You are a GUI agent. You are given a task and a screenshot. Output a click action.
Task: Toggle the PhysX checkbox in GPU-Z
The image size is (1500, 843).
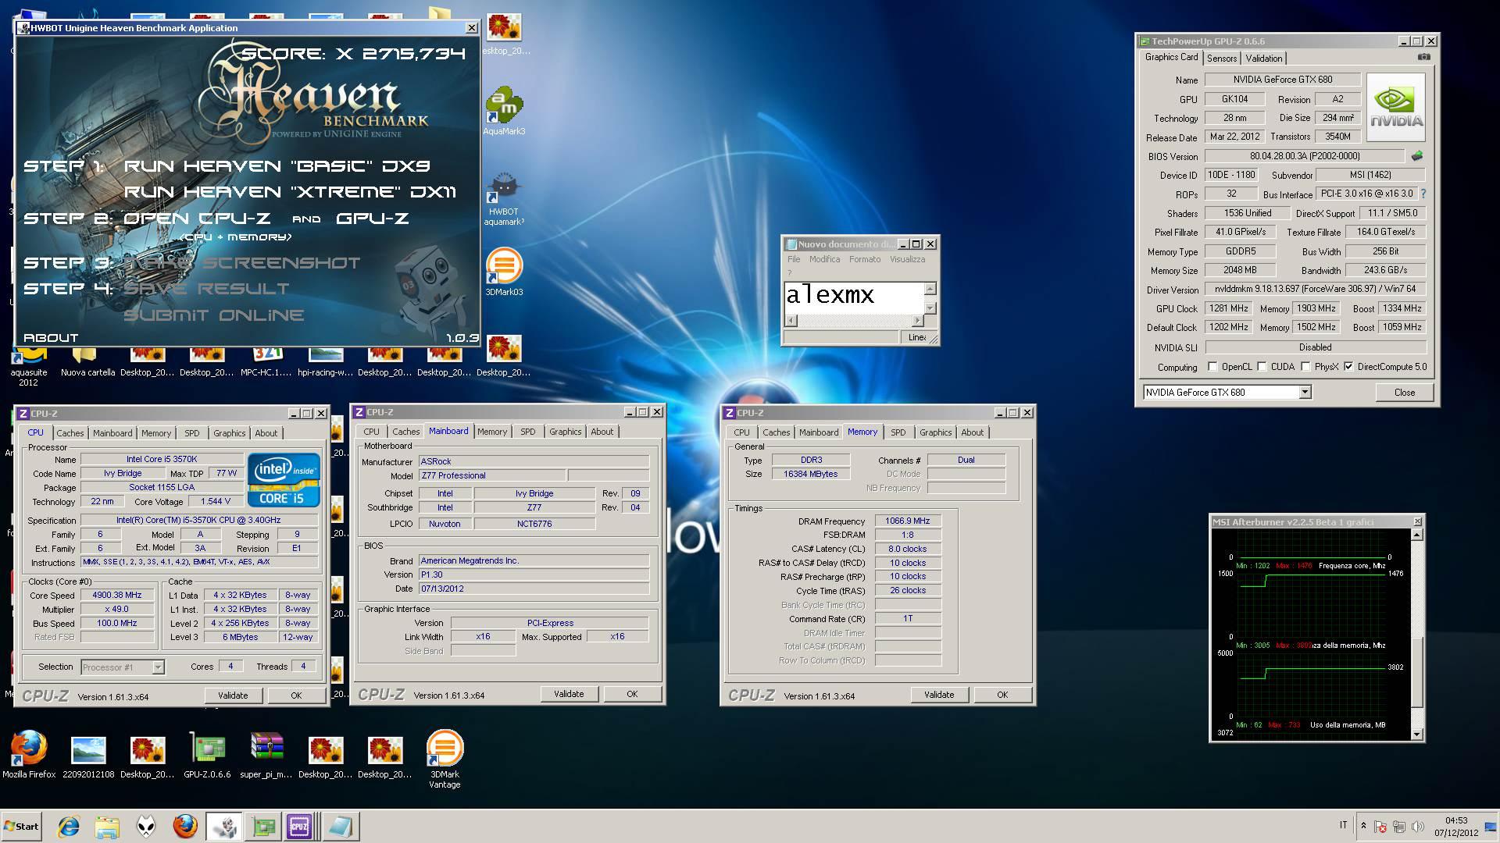pyautogui.click(x=1305, y=367)
